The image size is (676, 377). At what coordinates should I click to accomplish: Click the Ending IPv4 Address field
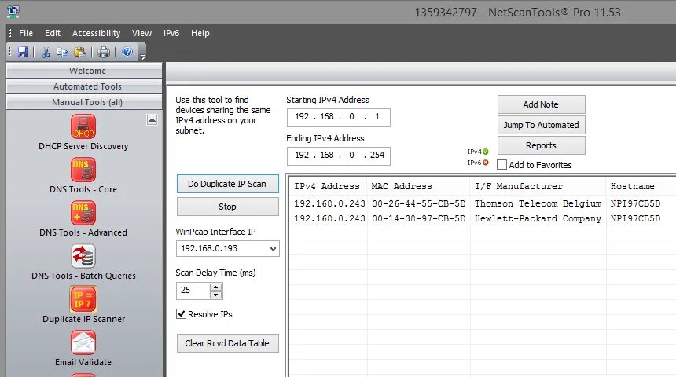coord(339,156)
